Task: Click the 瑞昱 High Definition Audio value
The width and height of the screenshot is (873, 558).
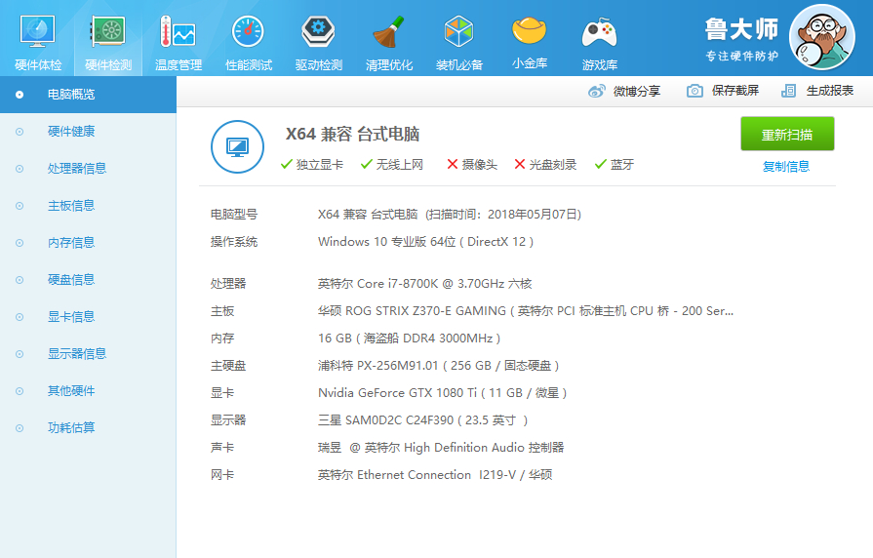Action: coord(441,447)
